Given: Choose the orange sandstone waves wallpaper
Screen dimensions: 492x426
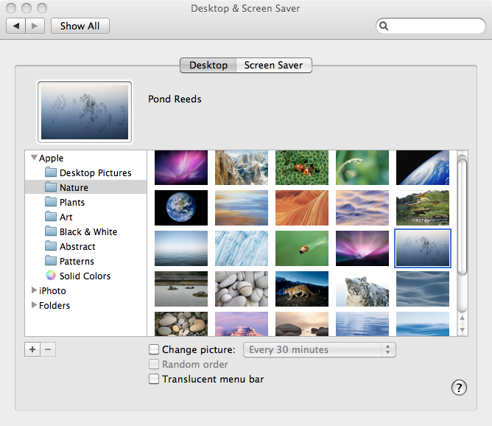Looking at the screenshot, I should click(302, 208).
